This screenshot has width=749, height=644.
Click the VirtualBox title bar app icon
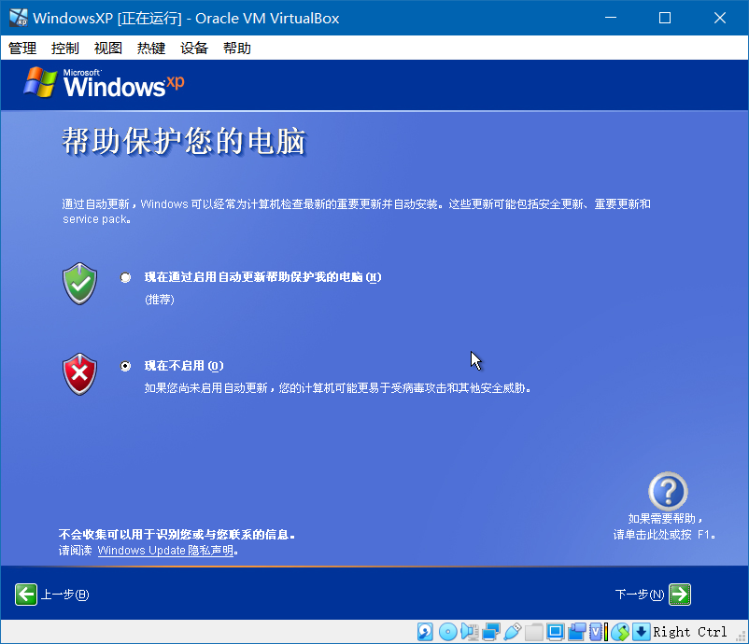18,18
